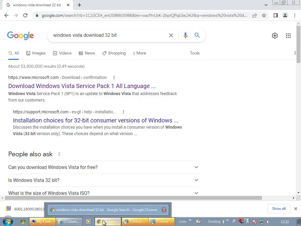Open options menu for support.microsoft.com result
This screenshot has height=226, width=301.
tap(123, 112)
